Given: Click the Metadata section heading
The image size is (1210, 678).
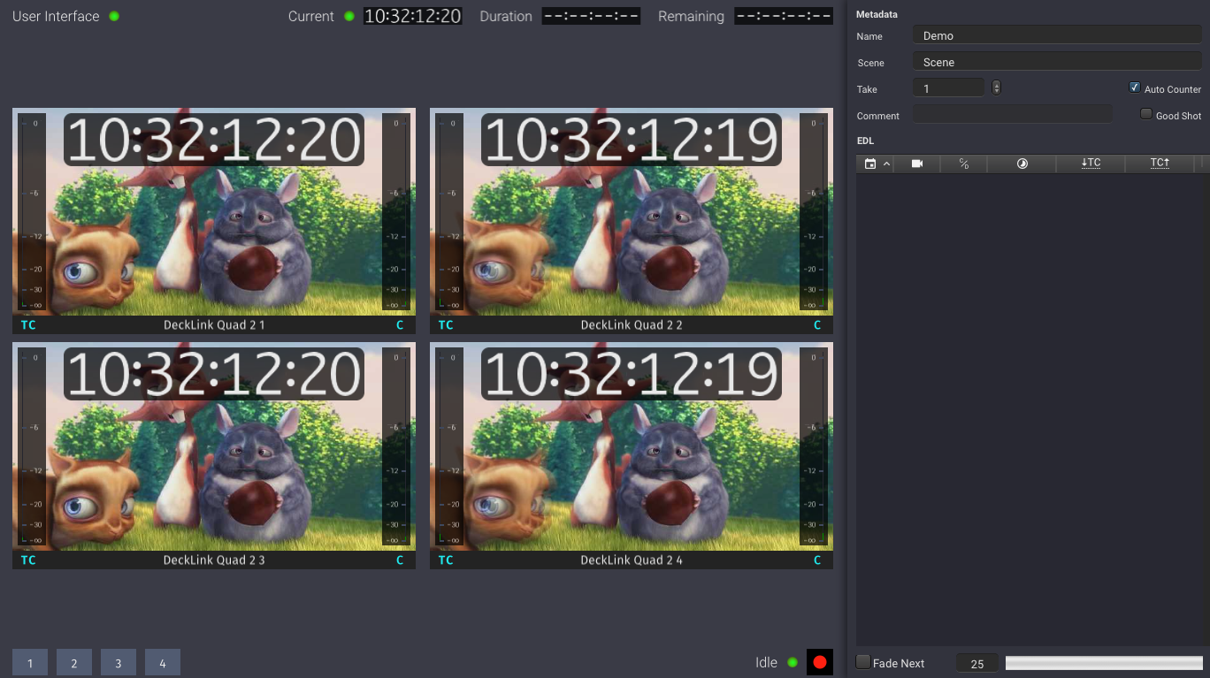Looking at the screenshot, I should (x=877, y=14).
